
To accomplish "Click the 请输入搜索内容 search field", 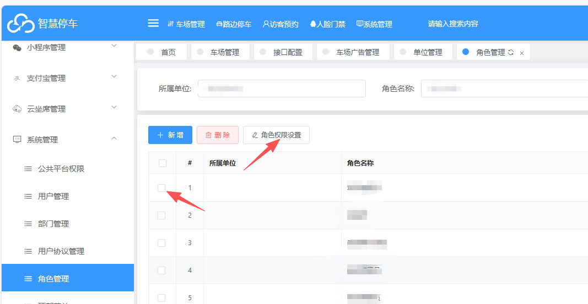I will (x=453, y=24).
